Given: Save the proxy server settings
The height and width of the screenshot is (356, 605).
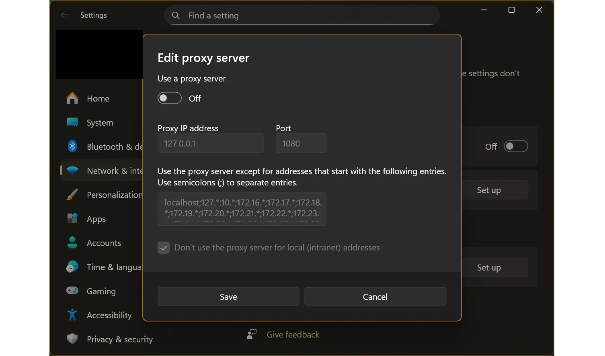Looking at the screenshot, I should pos(228,297).
